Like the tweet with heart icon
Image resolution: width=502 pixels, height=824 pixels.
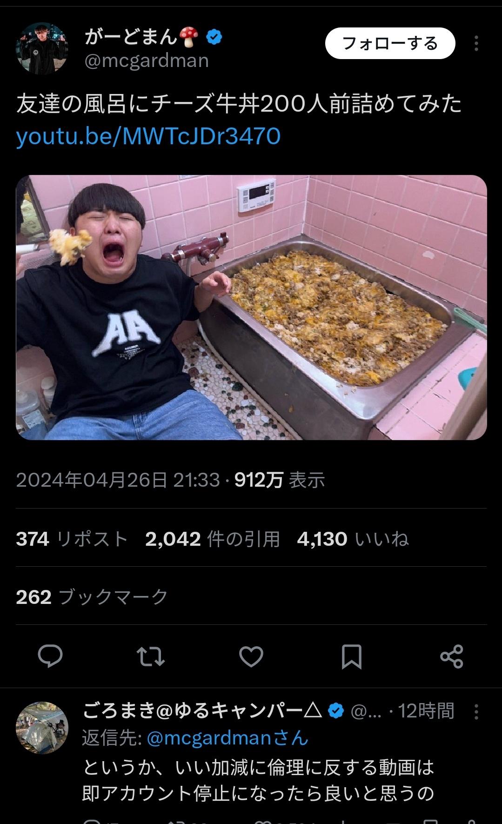[x=251, y=657]
